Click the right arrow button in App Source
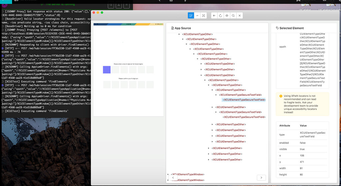This screenshot has height=186, width=341. (261, 178)
